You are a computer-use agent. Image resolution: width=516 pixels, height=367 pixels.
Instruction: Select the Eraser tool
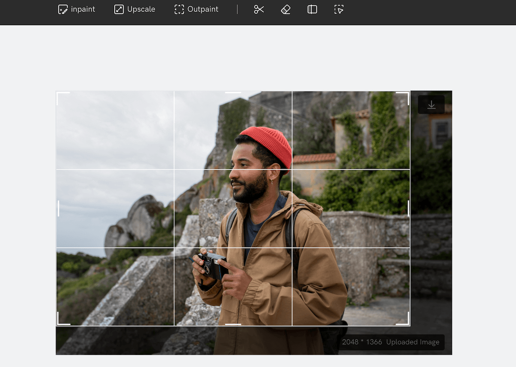coord(285,9)
